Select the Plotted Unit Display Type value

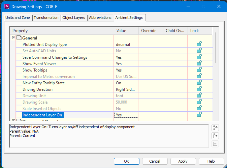coord(126,44)
